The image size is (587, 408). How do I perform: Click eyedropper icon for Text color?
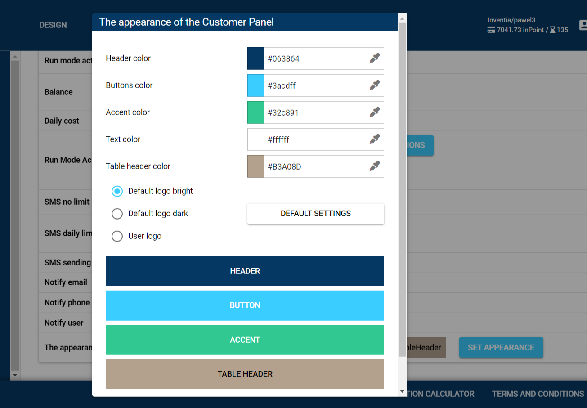point(375,139)
